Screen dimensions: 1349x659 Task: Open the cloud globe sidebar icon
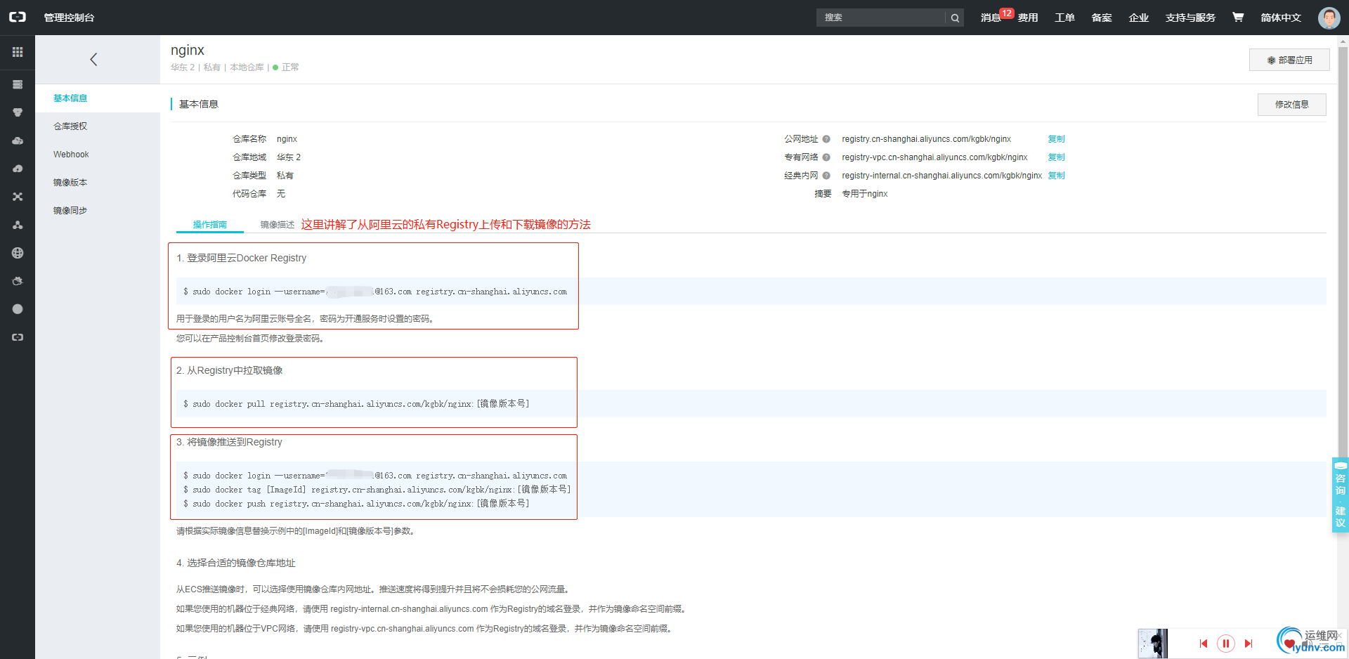[18, 141]
